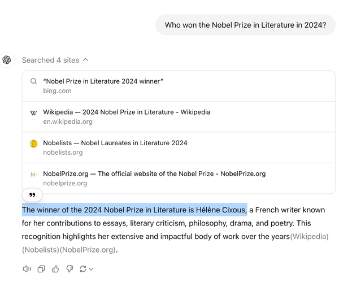Open the Wikipedia 2024 Nobel Prize in Literature result

[127, 112]
